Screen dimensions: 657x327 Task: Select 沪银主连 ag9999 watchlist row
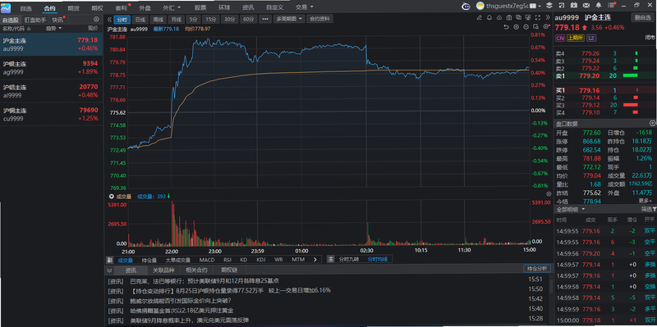tap(51, 68)
